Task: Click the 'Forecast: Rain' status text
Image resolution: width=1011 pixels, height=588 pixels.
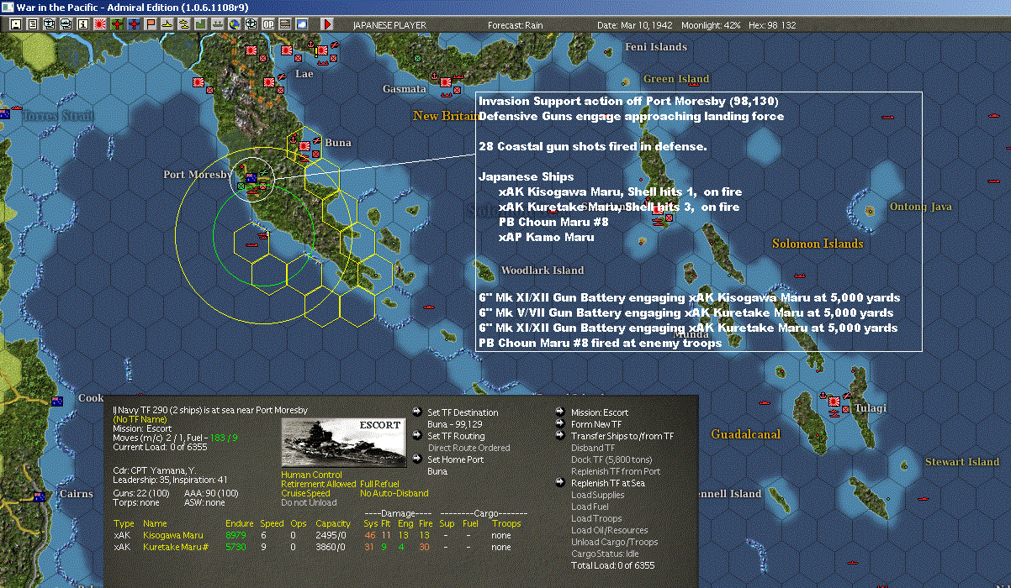Action: 516,24
